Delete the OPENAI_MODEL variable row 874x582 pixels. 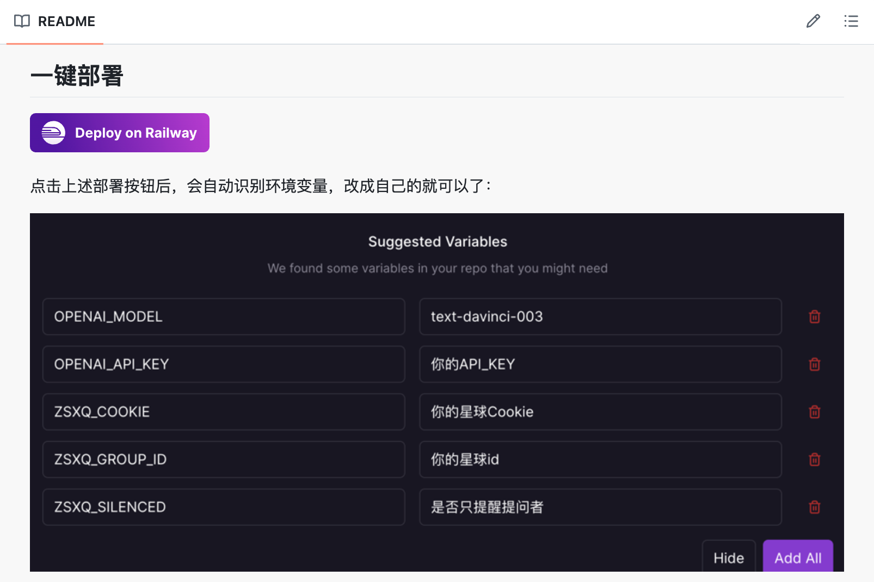pyautogui.click(x=815, y=317)
